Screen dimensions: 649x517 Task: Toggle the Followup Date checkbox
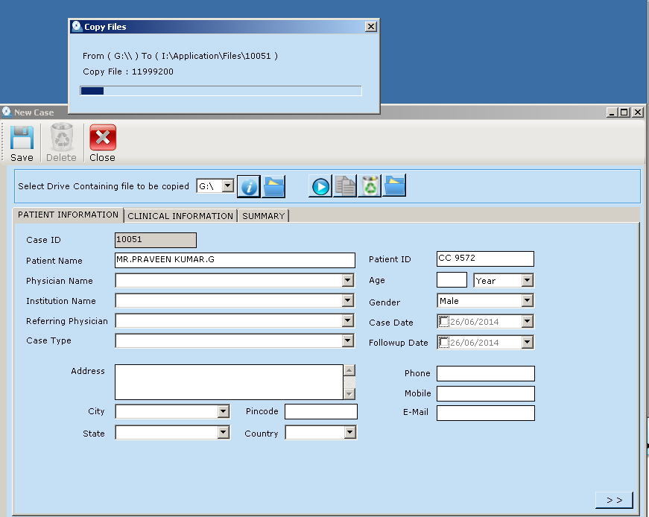(x=444, y=343)
